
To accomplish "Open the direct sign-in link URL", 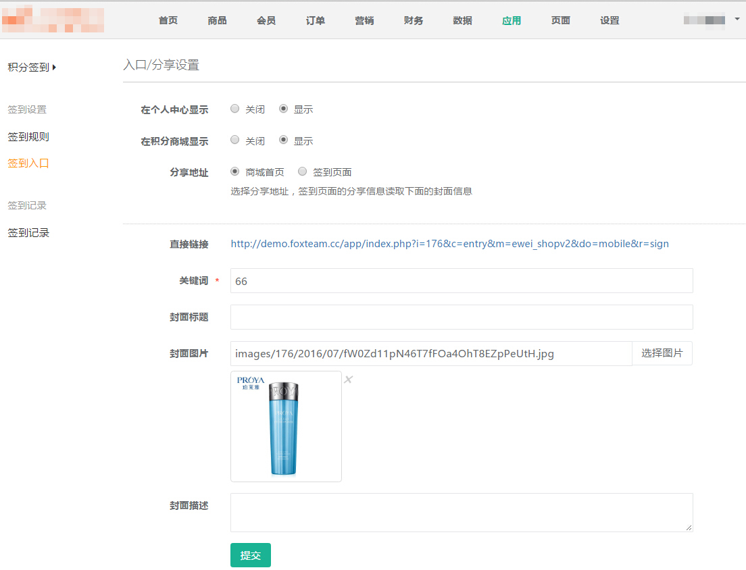I will click(x=449, y=244).
